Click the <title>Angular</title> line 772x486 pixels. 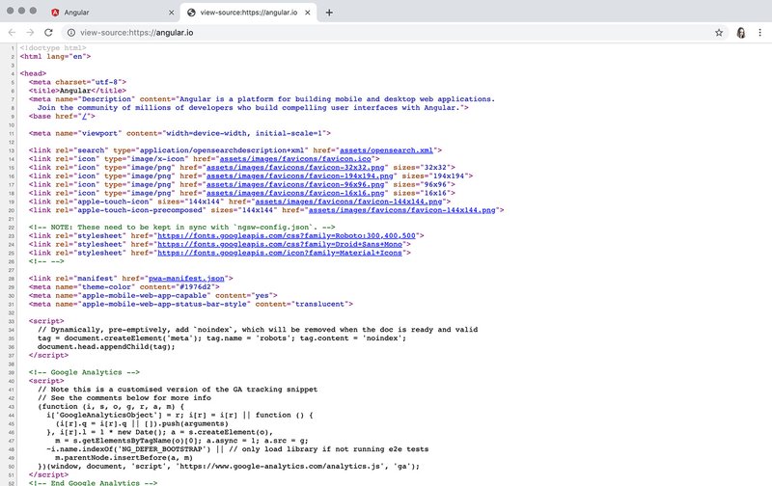click(x=77, y=91)
